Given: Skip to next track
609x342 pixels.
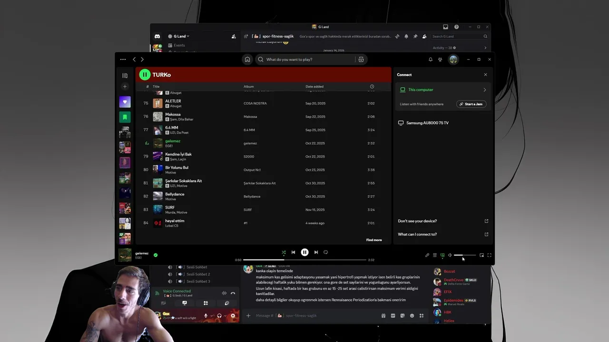Looking at the screenshot, I should 316,252.
